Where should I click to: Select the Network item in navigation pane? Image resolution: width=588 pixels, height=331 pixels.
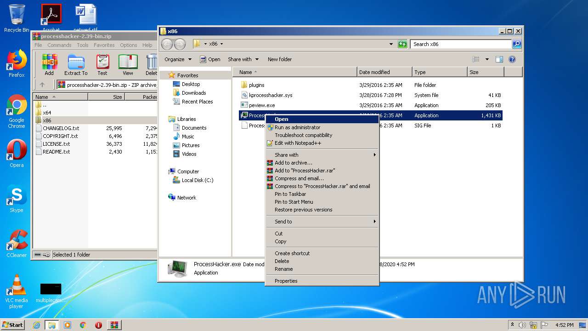(x=182, y=198)
